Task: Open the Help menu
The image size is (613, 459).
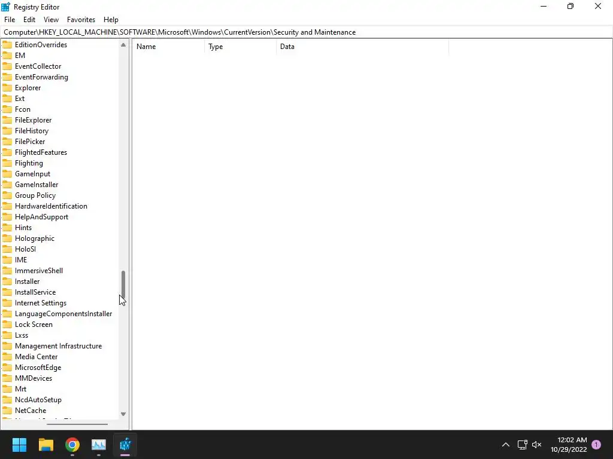Action: point(111,20)
